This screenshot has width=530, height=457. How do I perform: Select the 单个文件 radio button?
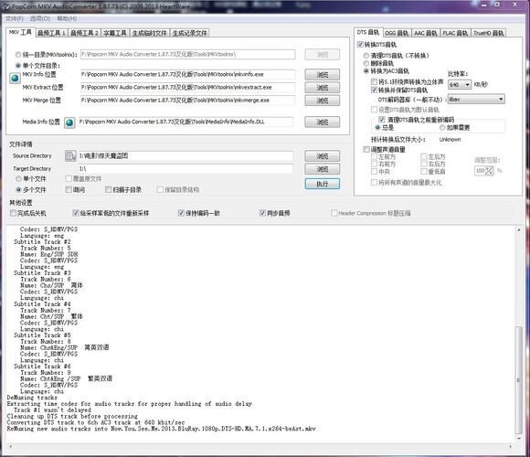coord(18,179)
